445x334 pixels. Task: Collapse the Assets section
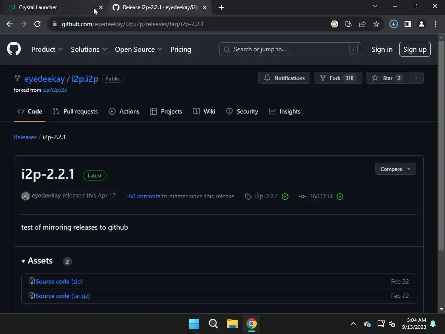click(x=37, y=261)
